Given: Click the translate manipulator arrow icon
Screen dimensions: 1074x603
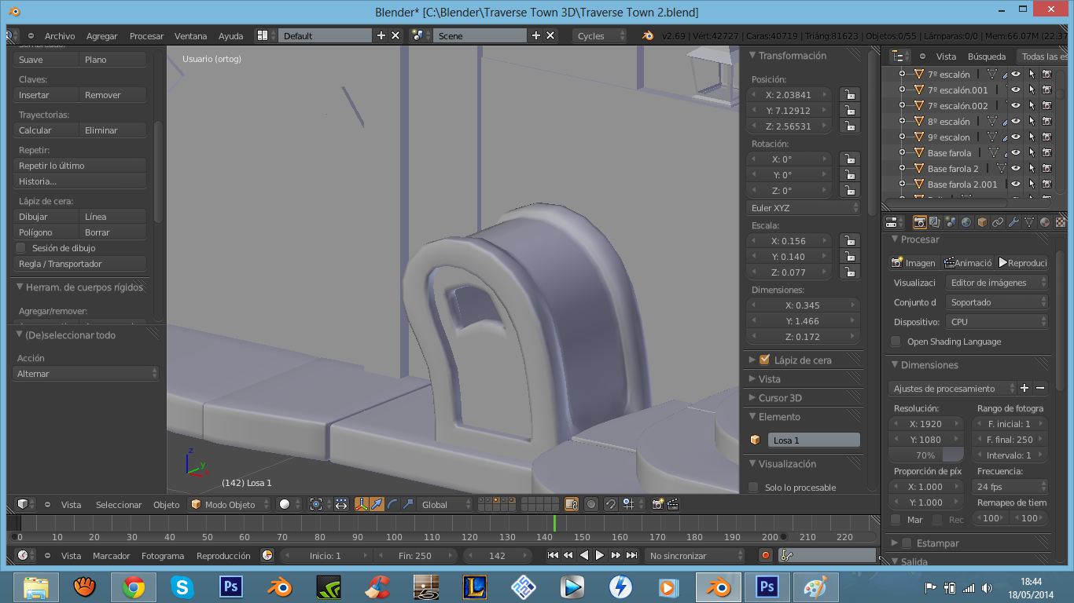Looking at the screenshot, I should point(377,504).
